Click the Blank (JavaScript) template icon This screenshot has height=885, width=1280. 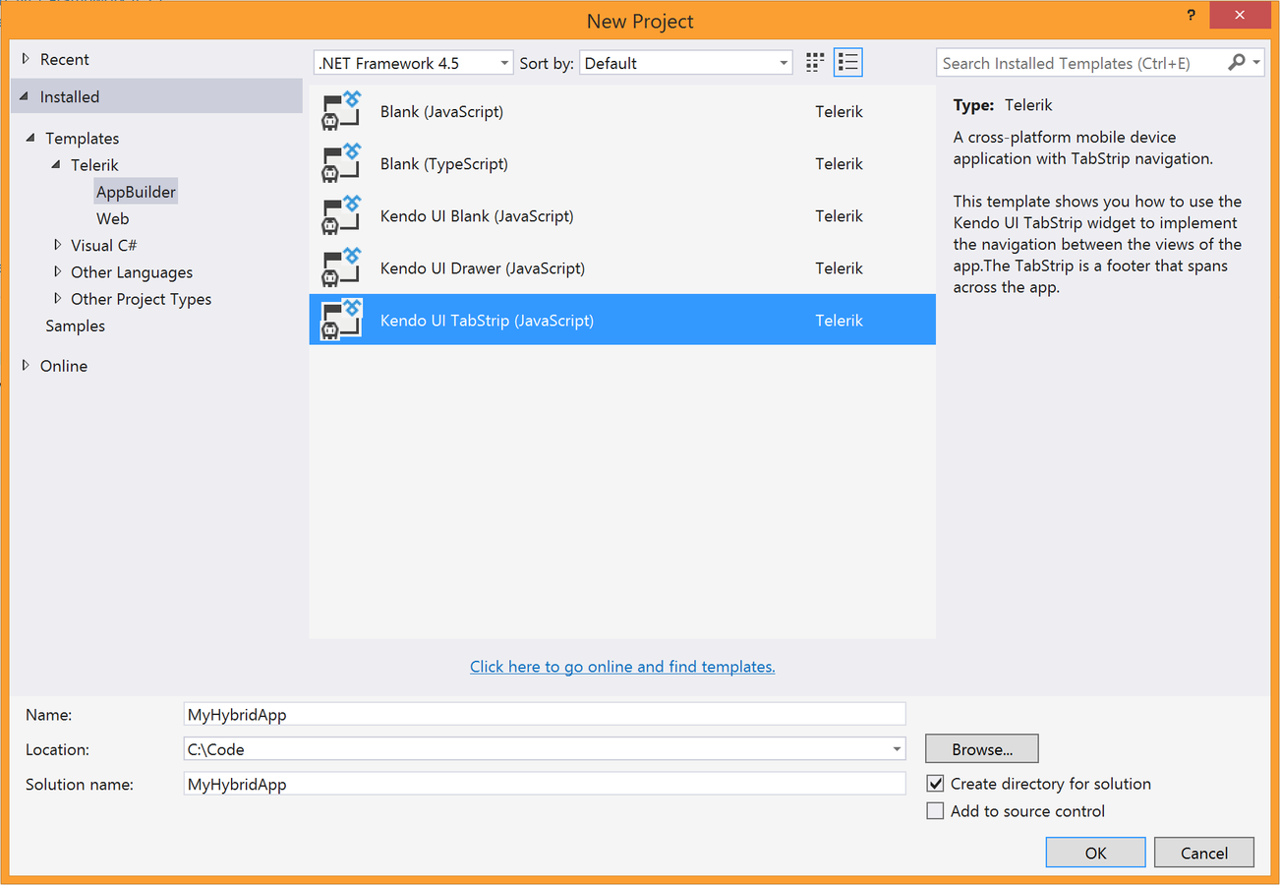pyautogui.click(x=342, y=111)
